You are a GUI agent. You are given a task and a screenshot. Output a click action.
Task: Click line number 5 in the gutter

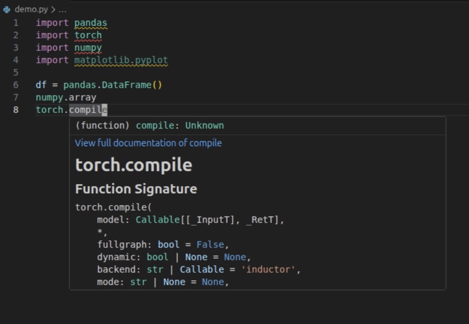pos(16,72)
